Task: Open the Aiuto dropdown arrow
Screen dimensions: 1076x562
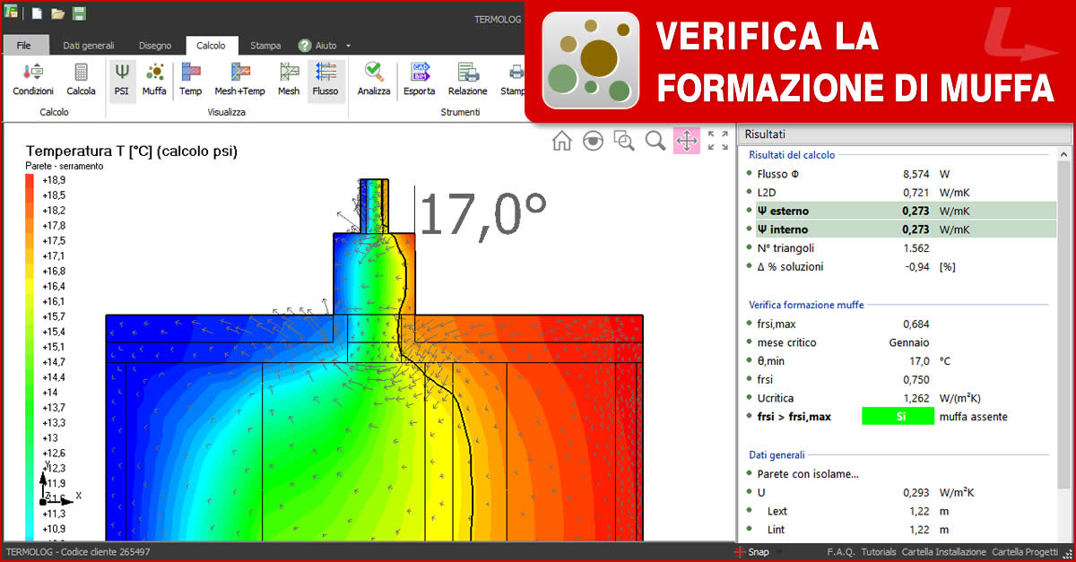Action: click(348, 45)
